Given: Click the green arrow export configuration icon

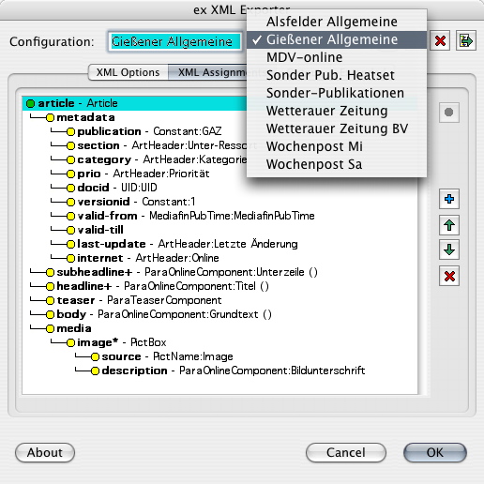Looking at the screenshot, I should point(466,40).
